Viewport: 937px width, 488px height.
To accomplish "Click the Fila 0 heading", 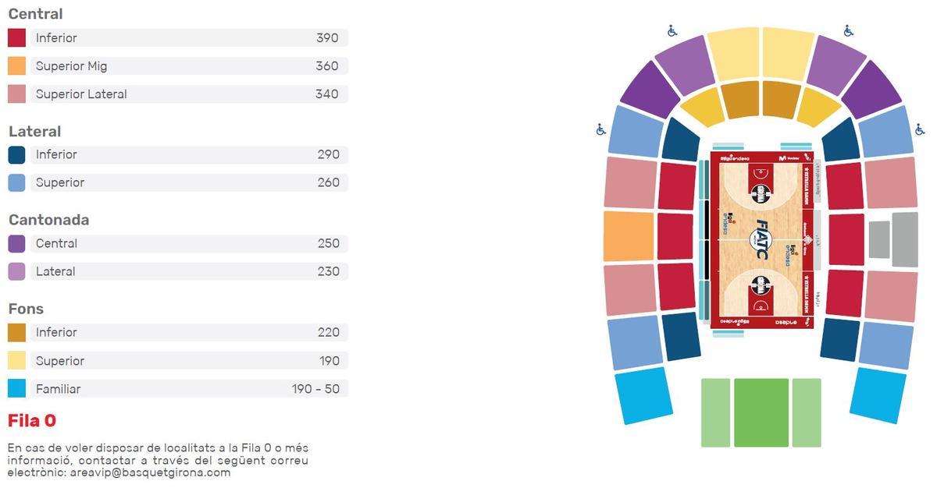I will 32,421.
